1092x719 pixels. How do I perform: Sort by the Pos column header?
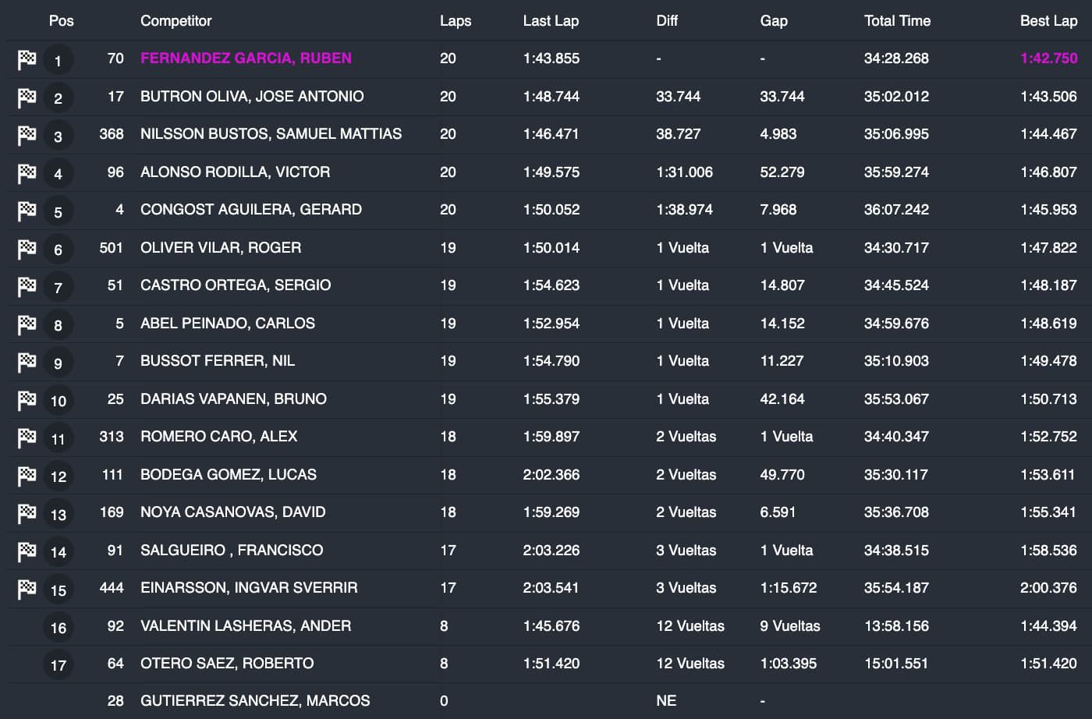(61, 21)
